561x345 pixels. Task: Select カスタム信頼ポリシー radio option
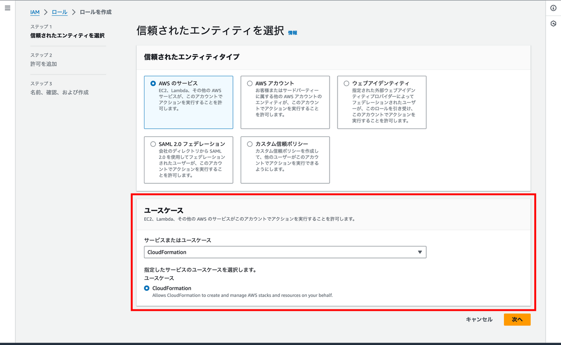(250, 144)
